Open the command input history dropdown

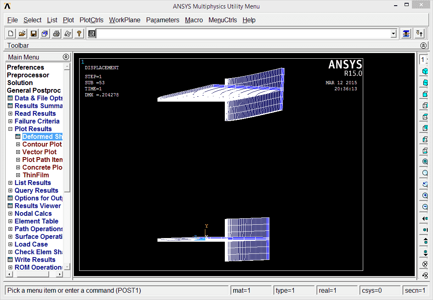click(x=394, y=34)
